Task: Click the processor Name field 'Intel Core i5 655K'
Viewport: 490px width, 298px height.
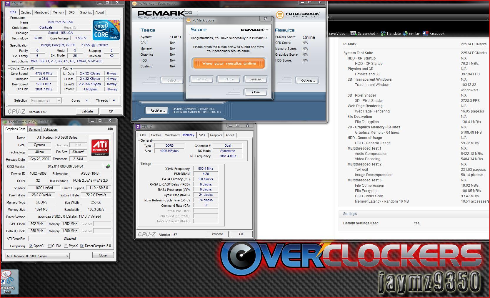Action: coord(60,22)
